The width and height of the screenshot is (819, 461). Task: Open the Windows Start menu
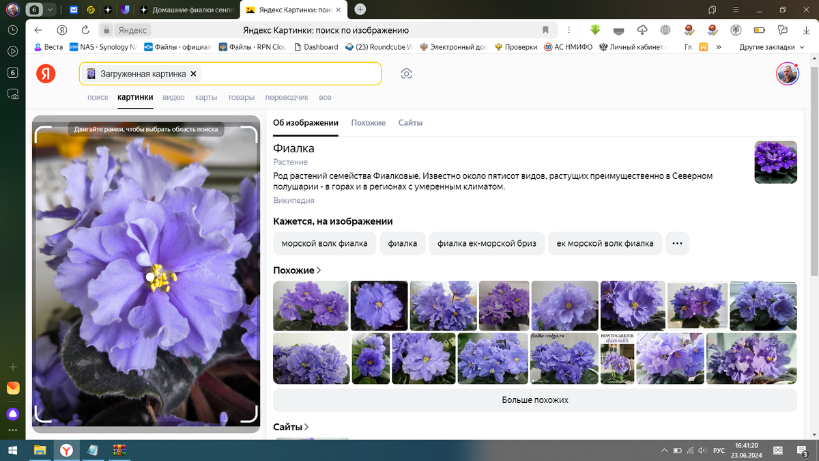pos(14,451)
